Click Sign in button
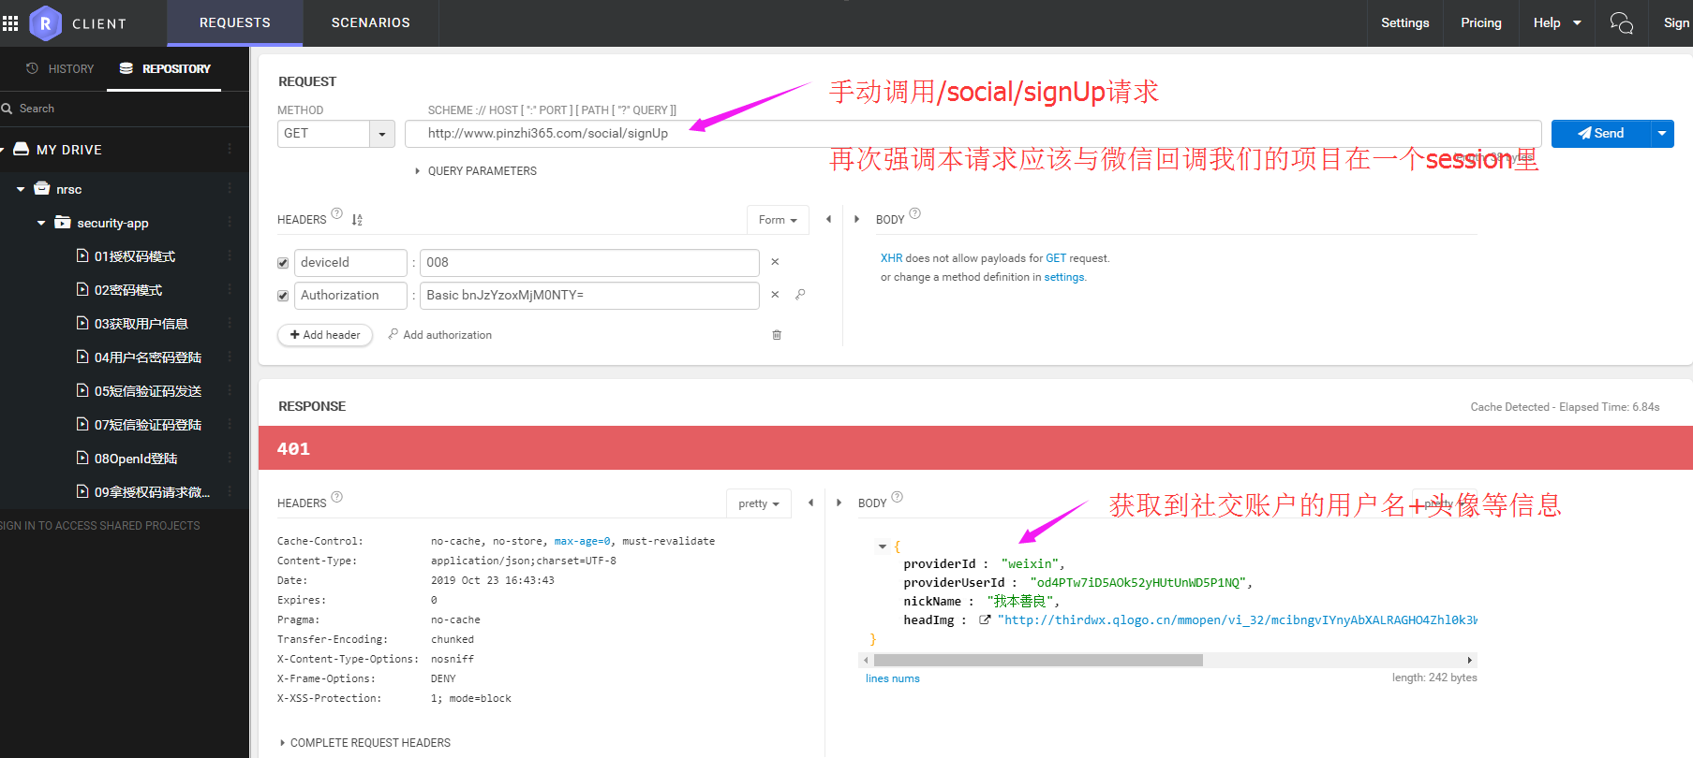This screenshot has height=758, width=1693. click(1675, 22)
